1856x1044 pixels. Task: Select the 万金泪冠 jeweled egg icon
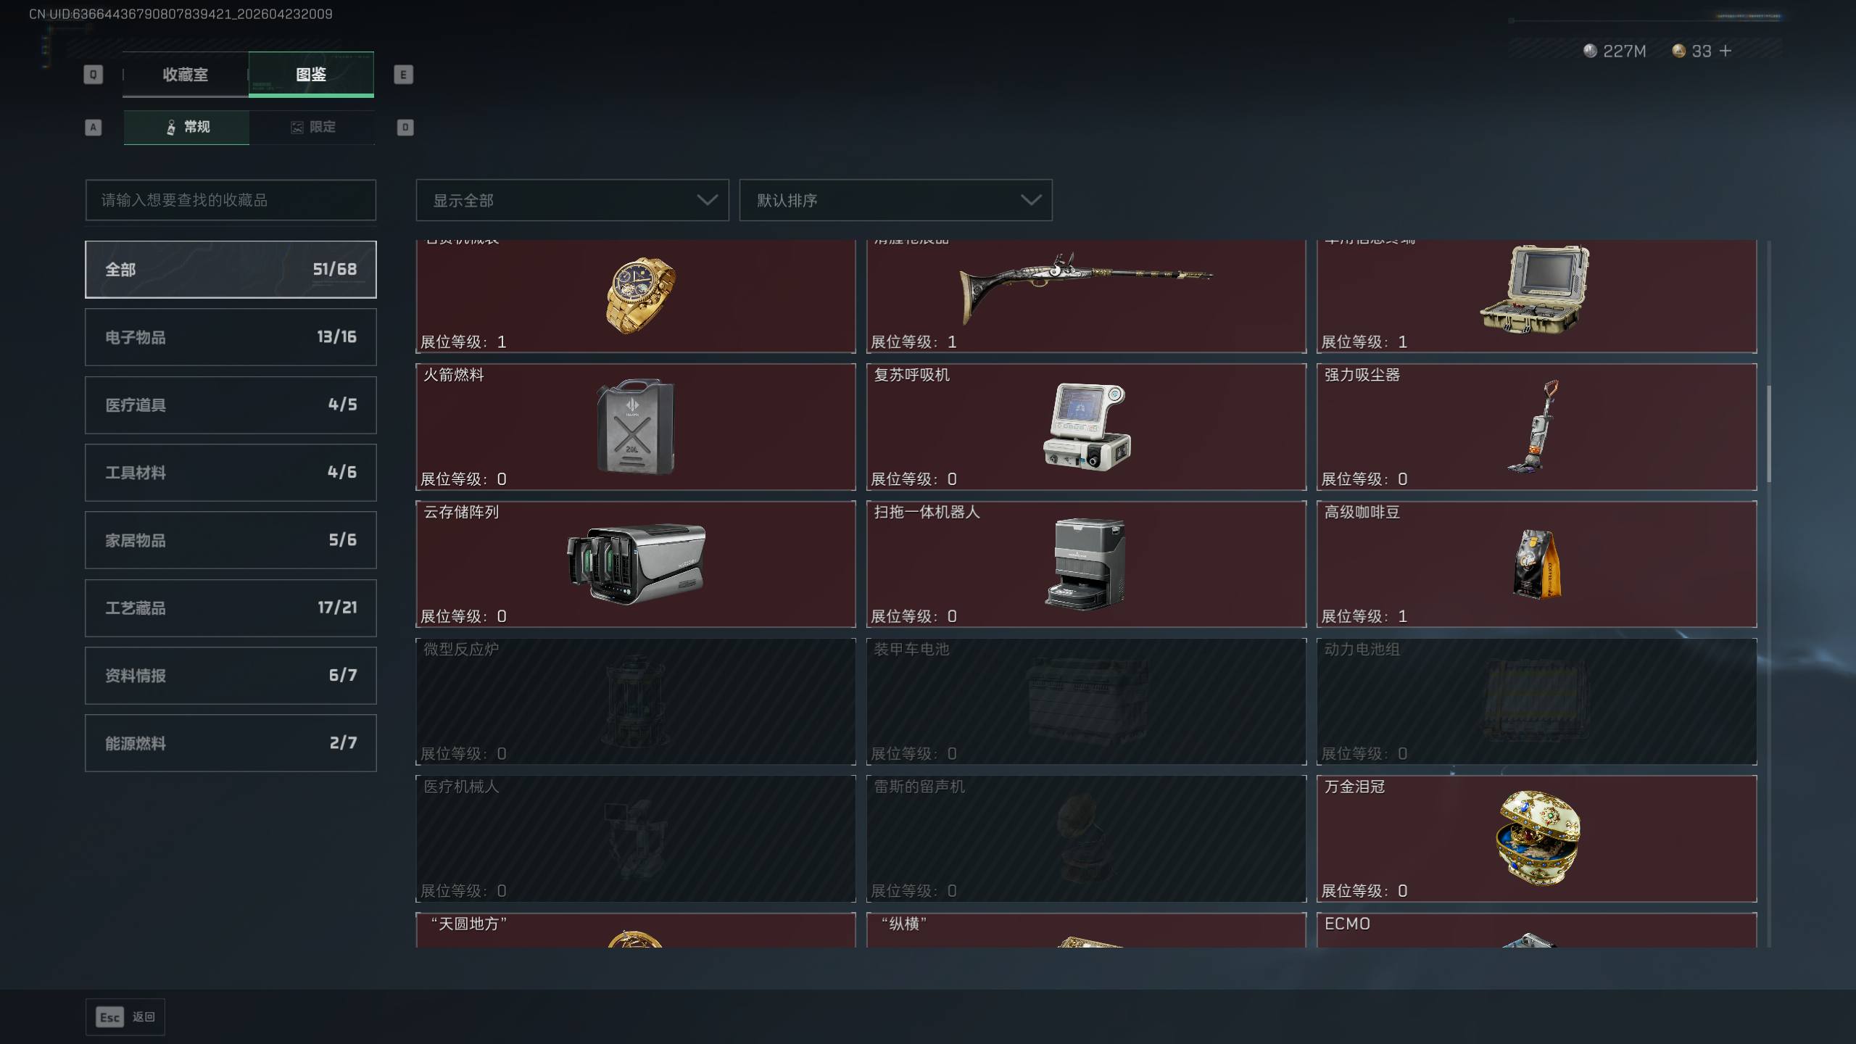point(1538,838)
